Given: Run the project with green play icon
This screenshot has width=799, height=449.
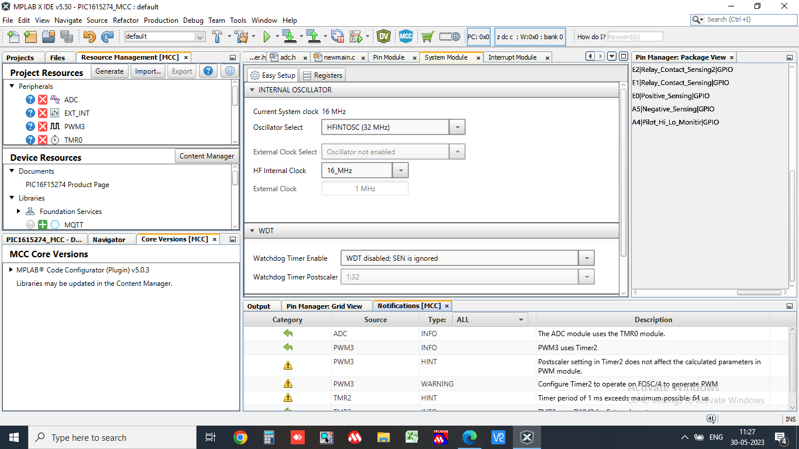Looking at the screenshot, I should pos(267,36).
